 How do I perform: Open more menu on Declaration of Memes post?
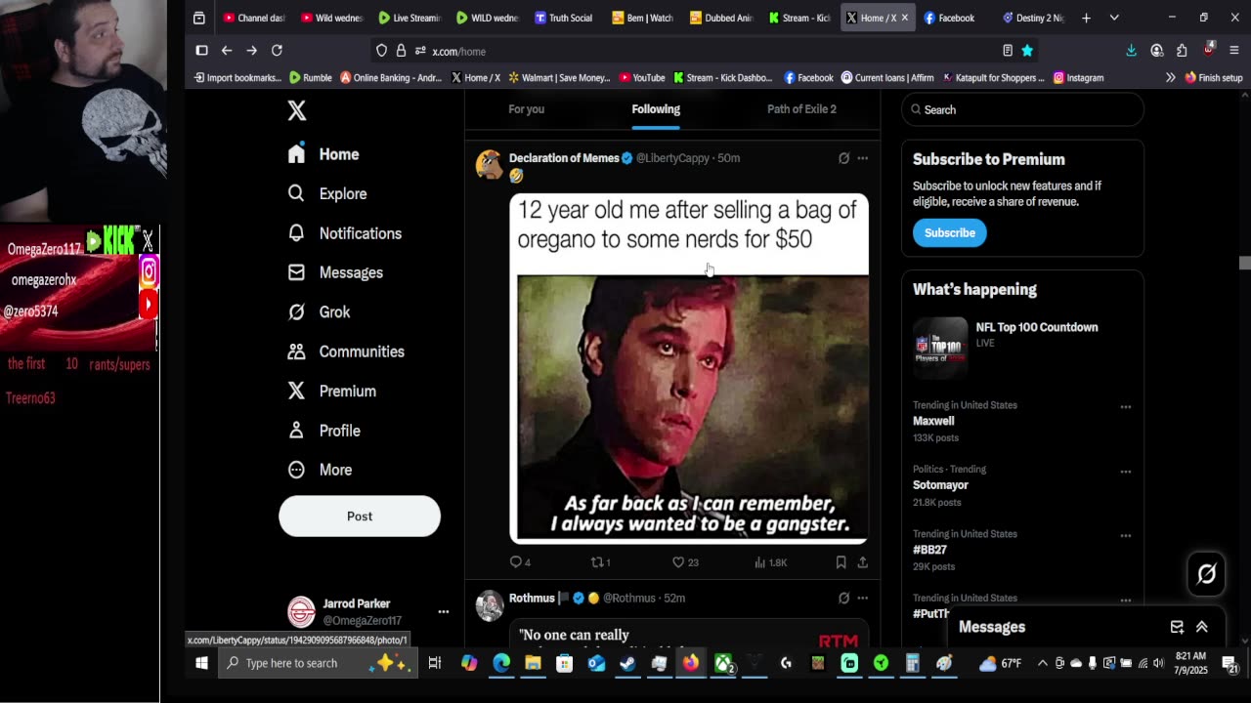coord(862,158)
